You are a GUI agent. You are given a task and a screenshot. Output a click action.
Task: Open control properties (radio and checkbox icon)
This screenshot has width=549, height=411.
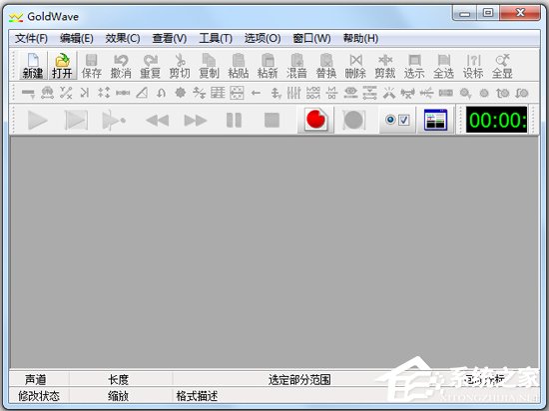coord(397,120)
